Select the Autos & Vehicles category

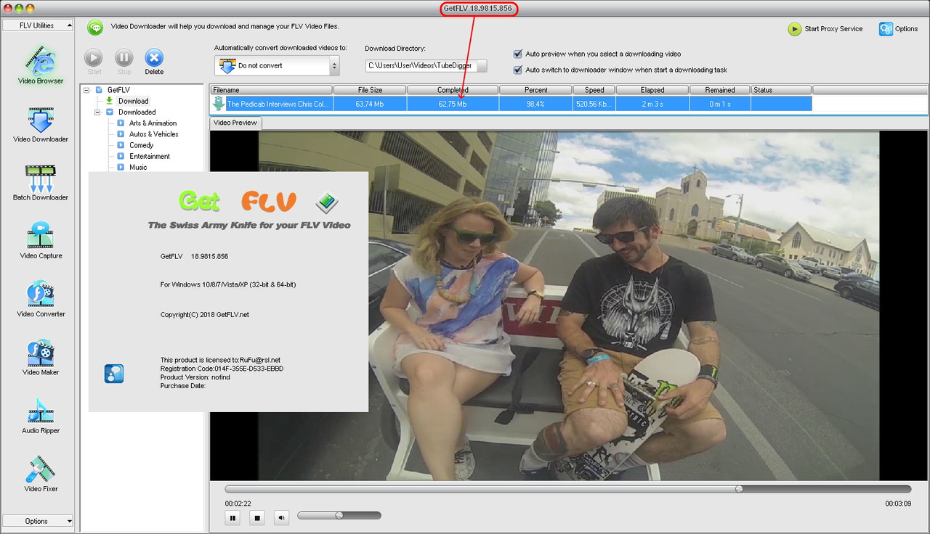click(154, 134)
